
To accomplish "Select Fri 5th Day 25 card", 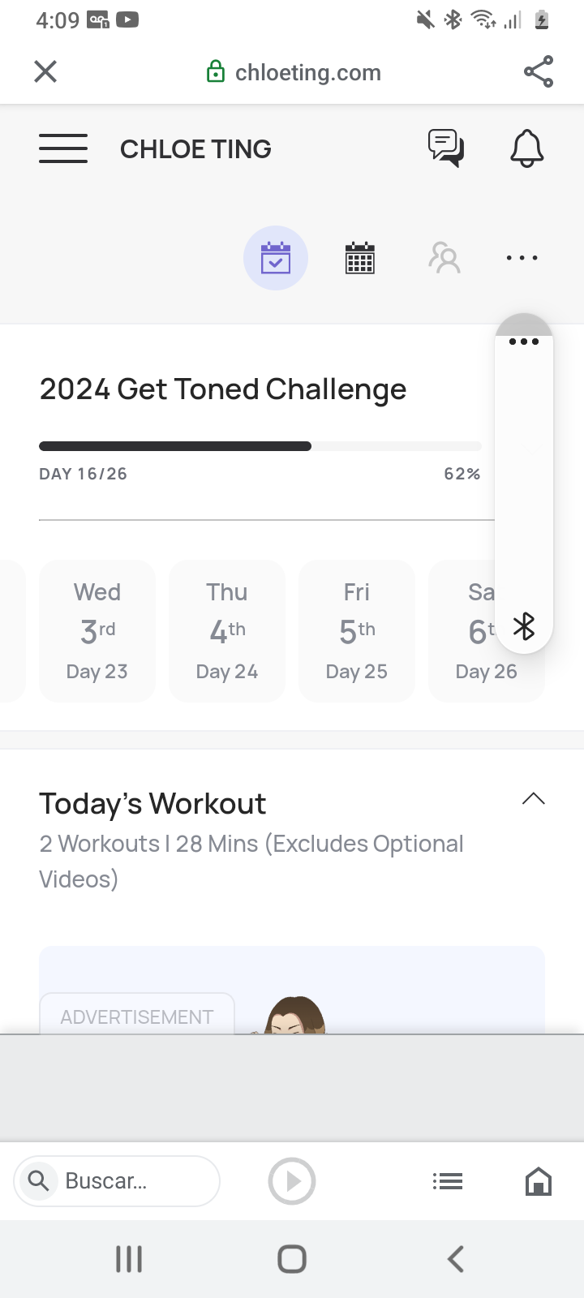I will (357, 630).
